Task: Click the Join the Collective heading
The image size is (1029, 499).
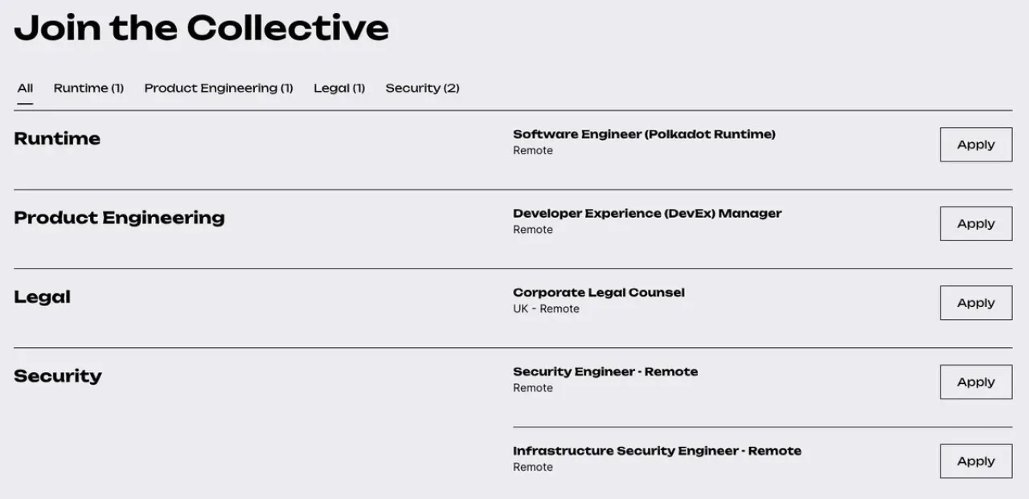Action: 201,27
